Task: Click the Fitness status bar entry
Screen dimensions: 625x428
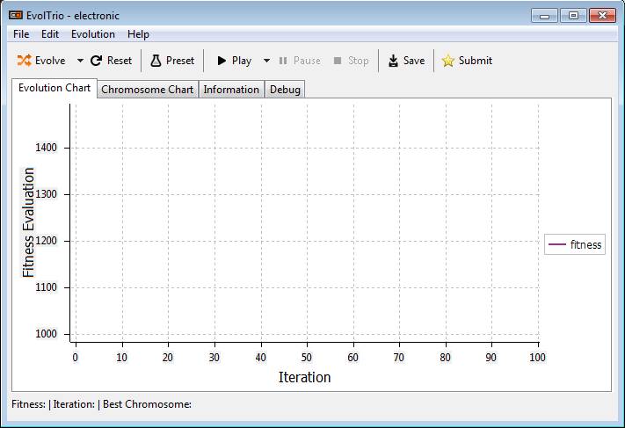Action: click(28, 404)
